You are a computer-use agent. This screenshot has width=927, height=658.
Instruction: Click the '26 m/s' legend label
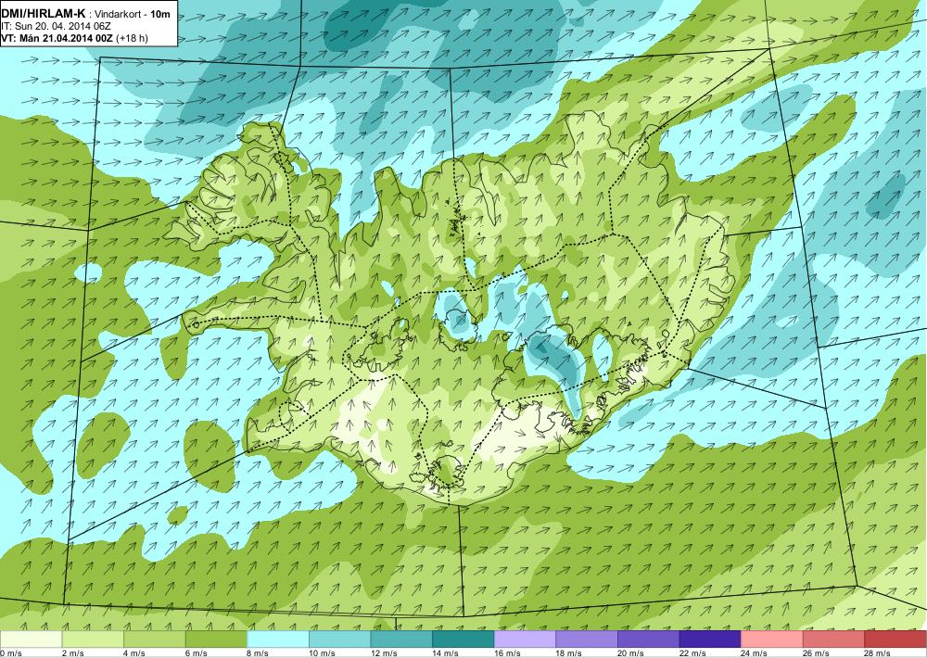point(817,653)
